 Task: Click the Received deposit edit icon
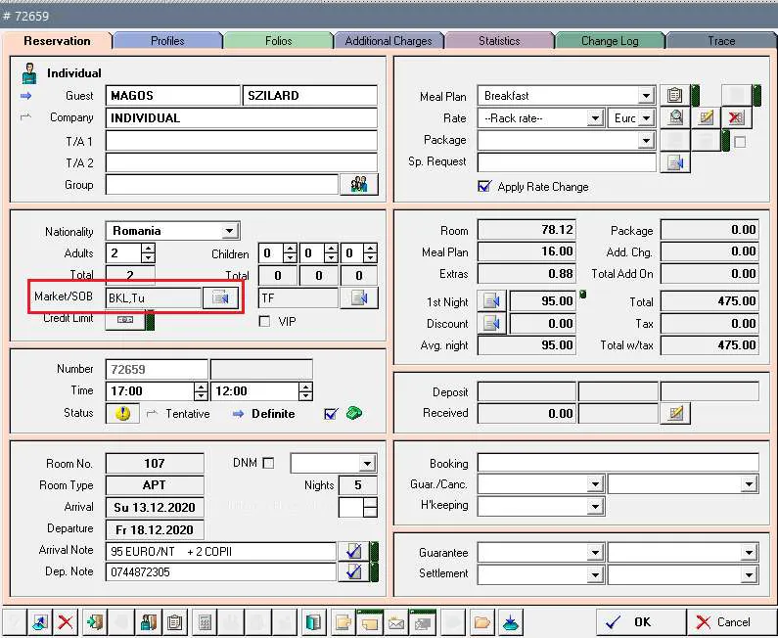point(675,413)
